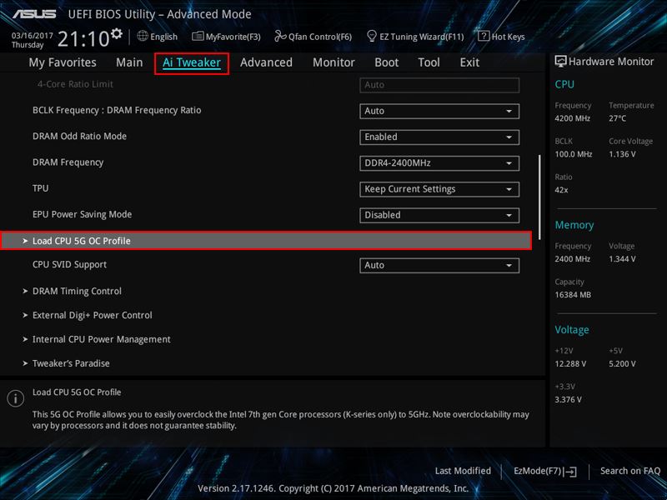Click the Memory voltage 1.344 V value
Viewport: 667px width, 500px height.
pos(622,259)
